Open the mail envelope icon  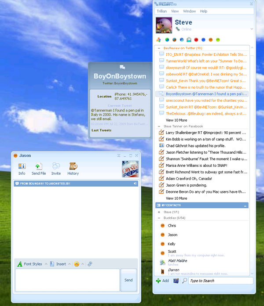click(x=189, y=40)
